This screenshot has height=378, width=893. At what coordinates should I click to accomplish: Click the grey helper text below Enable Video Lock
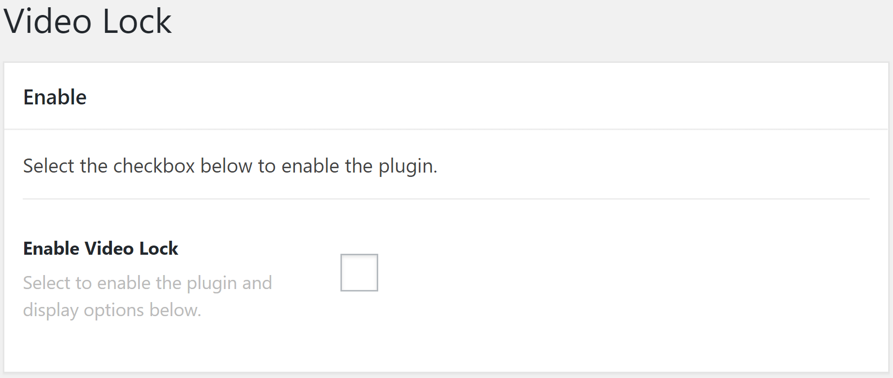[147, 296]
